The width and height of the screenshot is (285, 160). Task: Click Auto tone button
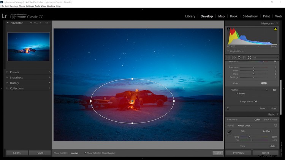click(x=272, y=146)
